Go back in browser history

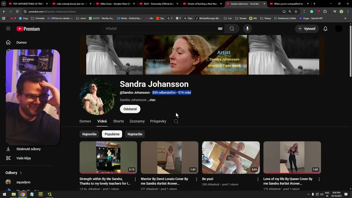coord(4,12)
